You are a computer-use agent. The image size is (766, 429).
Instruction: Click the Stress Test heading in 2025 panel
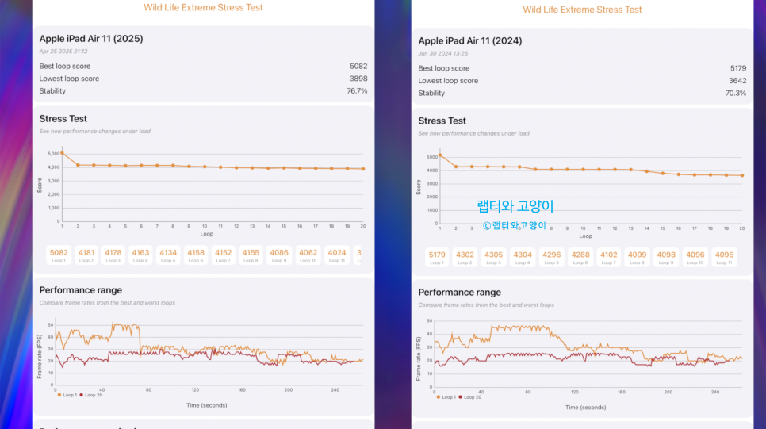point(63,119)
